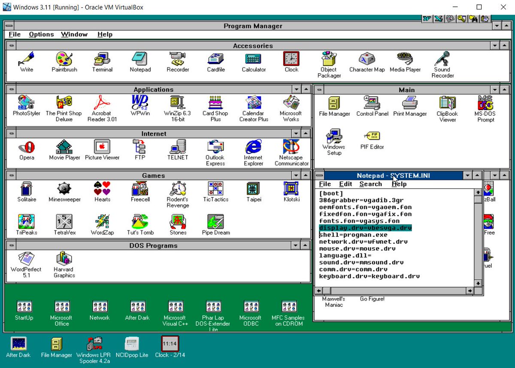
Task: Select the MS-DOS Prompt icon
Action: 485,109
